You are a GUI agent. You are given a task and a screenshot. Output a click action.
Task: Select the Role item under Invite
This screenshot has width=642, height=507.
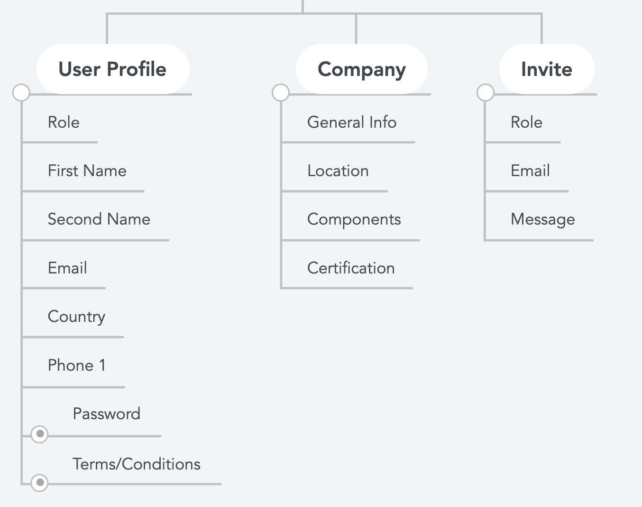coord(526,122)
